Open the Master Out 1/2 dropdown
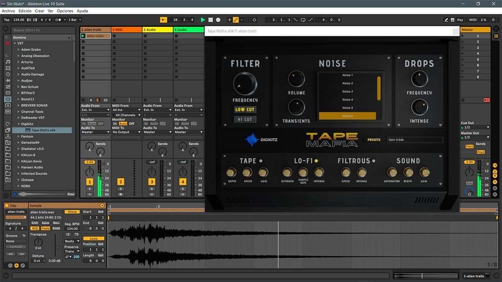 475,137
